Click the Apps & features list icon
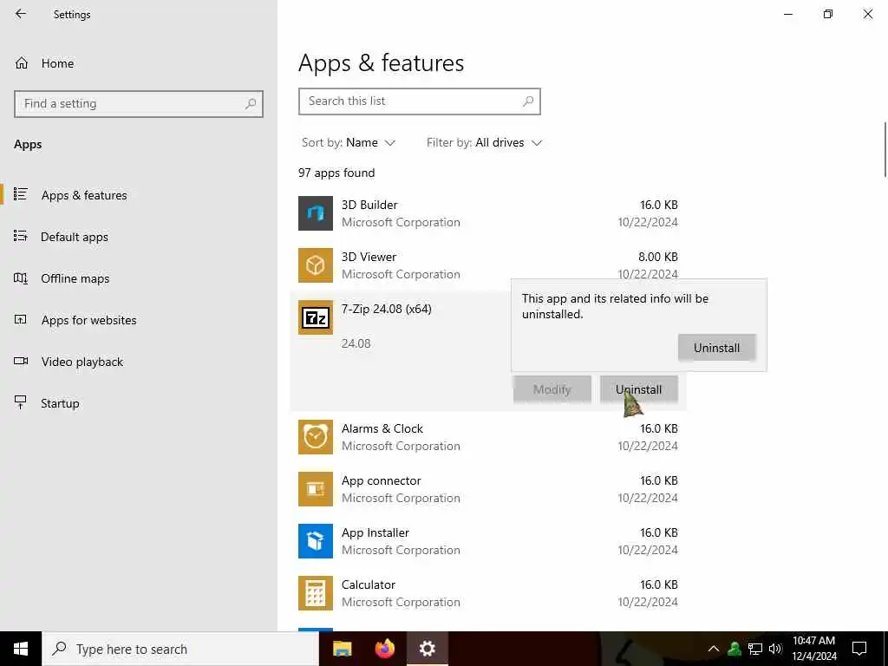This screenshot has height=666, width=888. [21, 194]
